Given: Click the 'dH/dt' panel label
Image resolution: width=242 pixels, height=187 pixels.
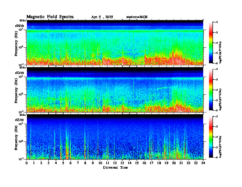Looking at the screenshot, I should [x=20, y=26].
